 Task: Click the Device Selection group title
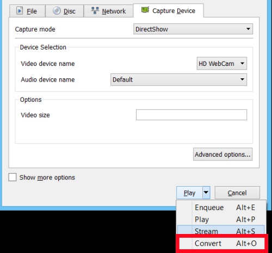[43, 47]
